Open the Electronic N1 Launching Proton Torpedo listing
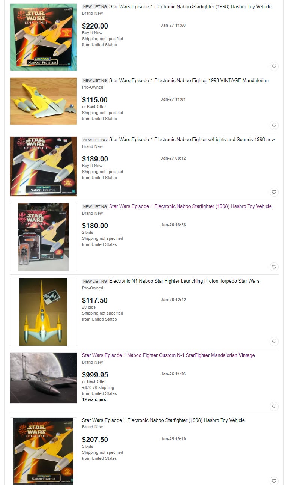300x485 pixels. [184, 281]
